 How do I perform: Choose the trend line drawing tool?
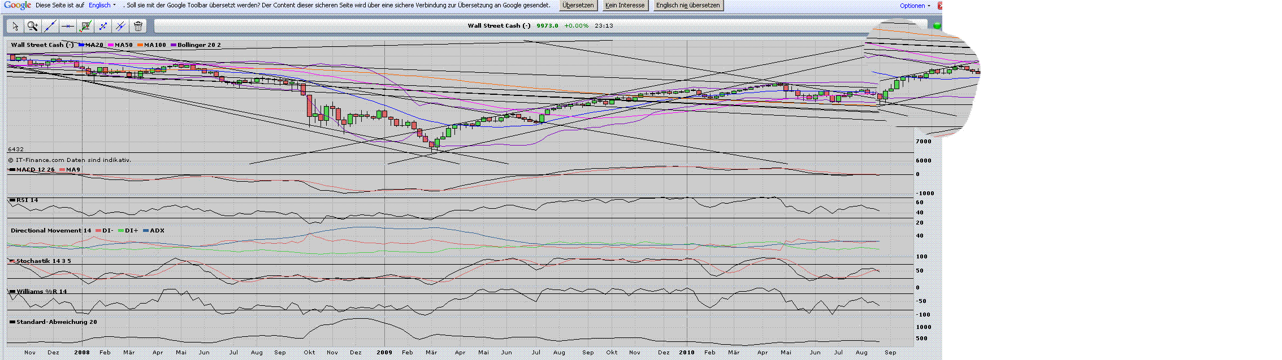(x=50, y=26)
